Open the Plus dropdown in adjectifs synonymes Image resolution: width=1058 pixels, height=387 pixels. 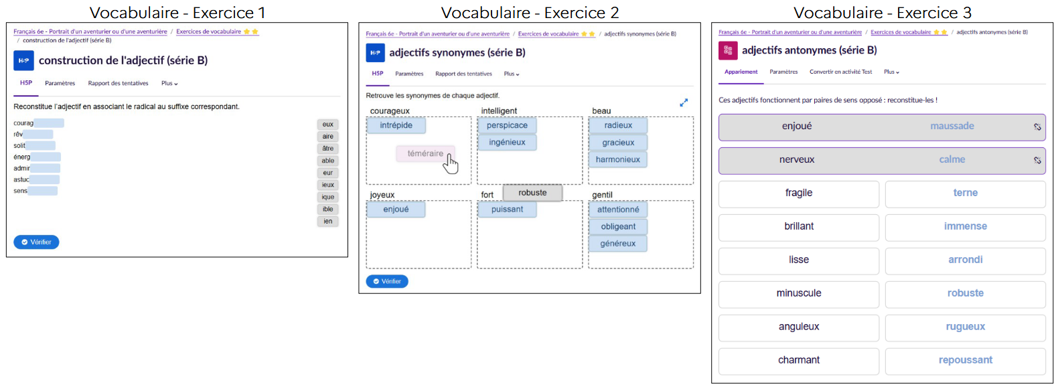point(512,74)
